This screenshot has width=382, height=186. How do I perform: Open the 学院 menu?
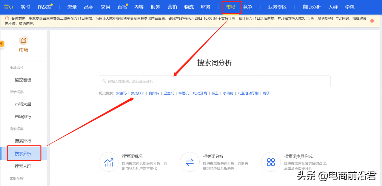[x=349, y=7]
